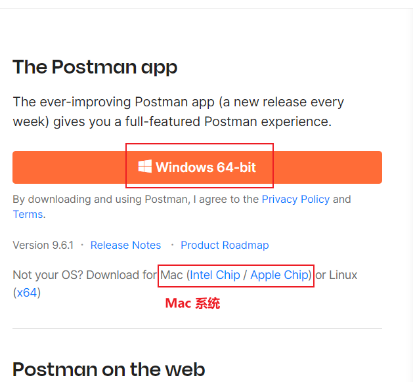Click the red "Mac 系统" annotation label
The width and height of the screenshot is (413, 382).
pos(192,303)
